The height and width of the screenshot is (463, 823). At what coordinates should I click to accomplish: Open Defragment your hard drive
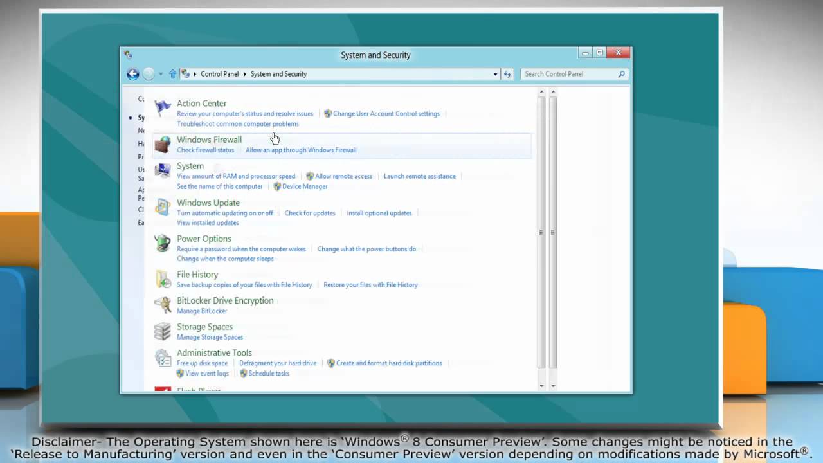(278, 363)
